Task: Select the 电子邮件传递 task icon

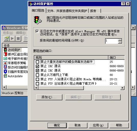Action: point(5,58)
